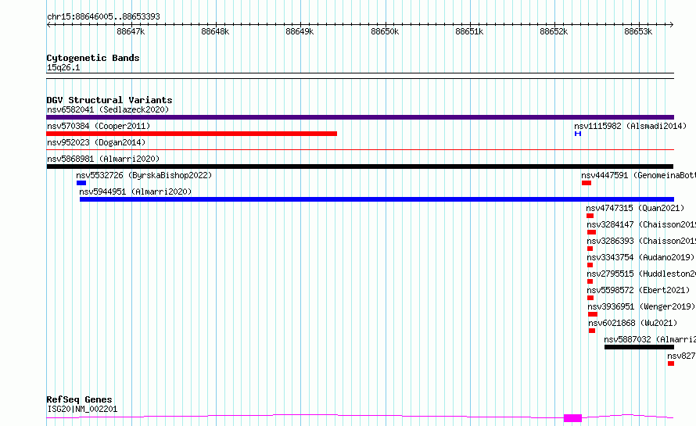696x426 pixels.
Task: Click the DGV Structural Variants track title
Action: click(109, 100)
